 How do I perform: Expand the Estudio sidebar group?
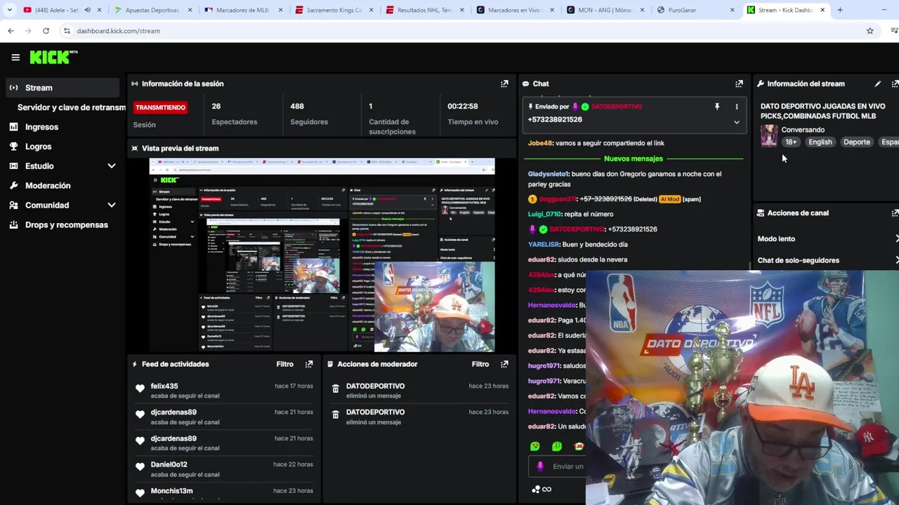coord(63,166)
